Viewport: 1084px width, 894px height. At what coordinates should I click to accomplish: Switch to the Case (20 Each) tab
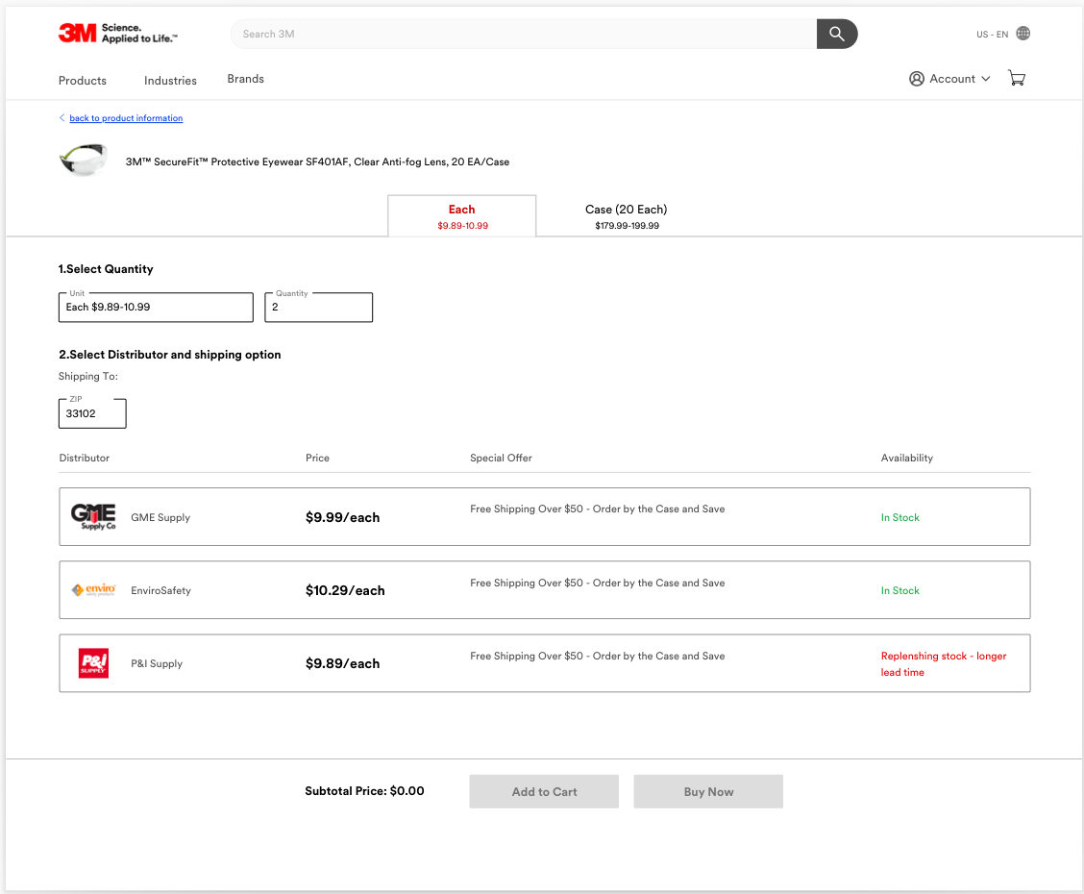(627, 215)
